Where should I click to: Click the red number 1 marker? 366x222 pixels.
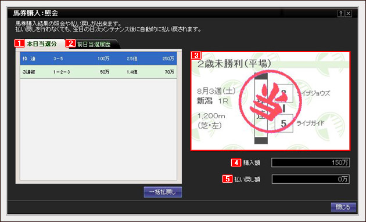point(19,43)
